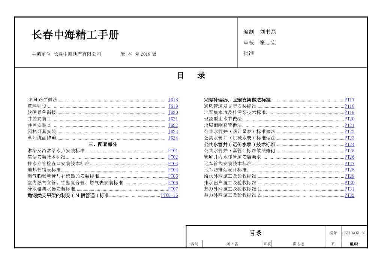Select entry 通风管道及支架安装标准
Screen dimensions: 384x271
pyautogui.click(x=230, y=106)
